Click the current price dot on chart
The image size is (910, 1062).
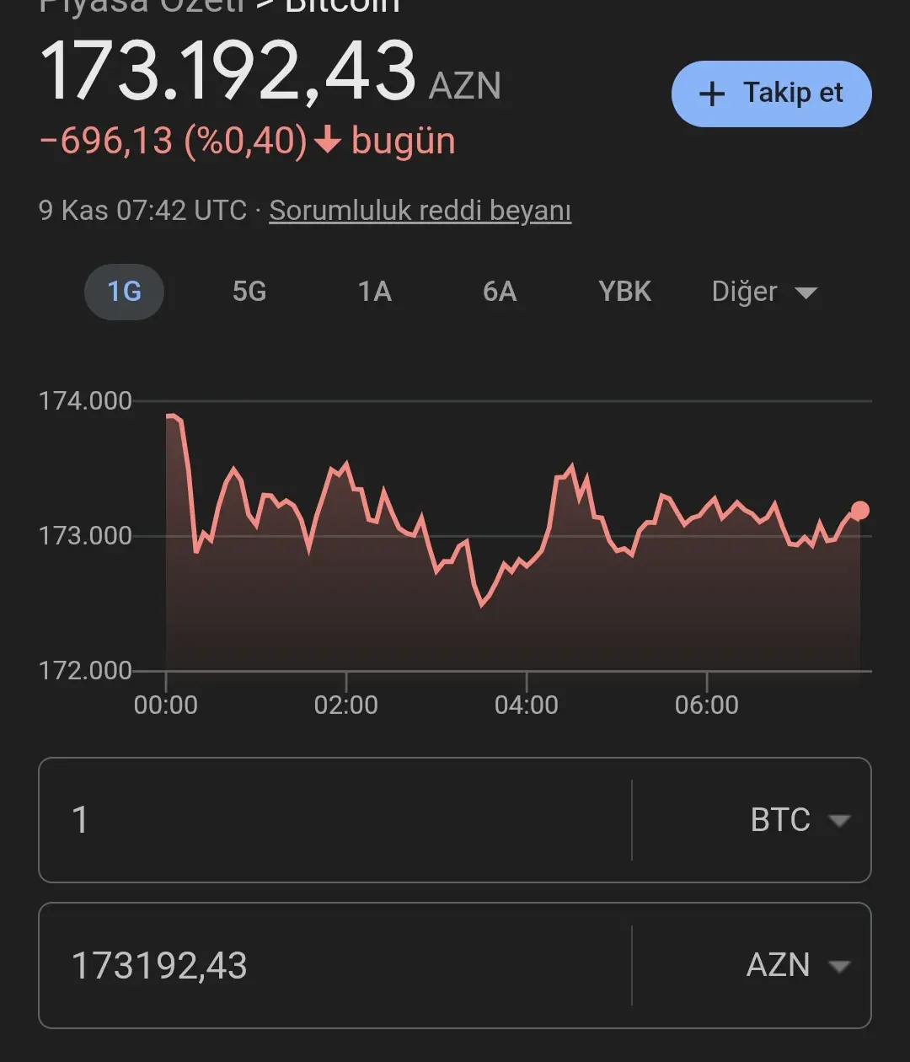point(859,510)
